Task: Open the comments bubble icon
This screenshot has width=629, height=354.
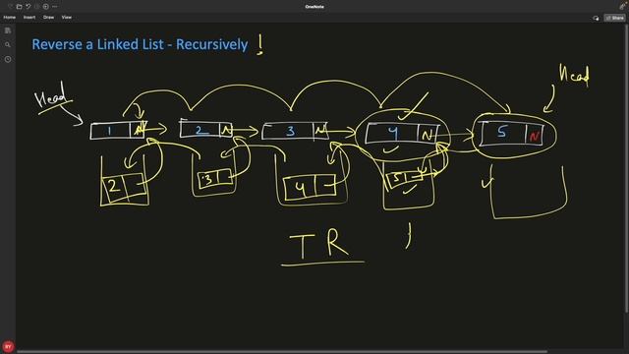Action: click(596, 18)
